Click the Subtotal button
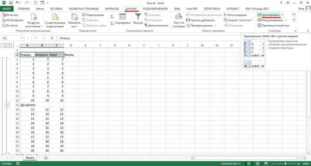The image size is (311, 166). [x=274, y=25]
